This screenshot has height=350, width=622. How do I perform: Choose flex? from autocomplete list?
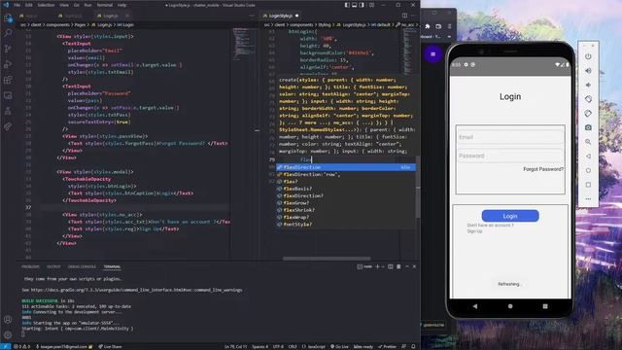pyautogui.click(x=346, y=182)
